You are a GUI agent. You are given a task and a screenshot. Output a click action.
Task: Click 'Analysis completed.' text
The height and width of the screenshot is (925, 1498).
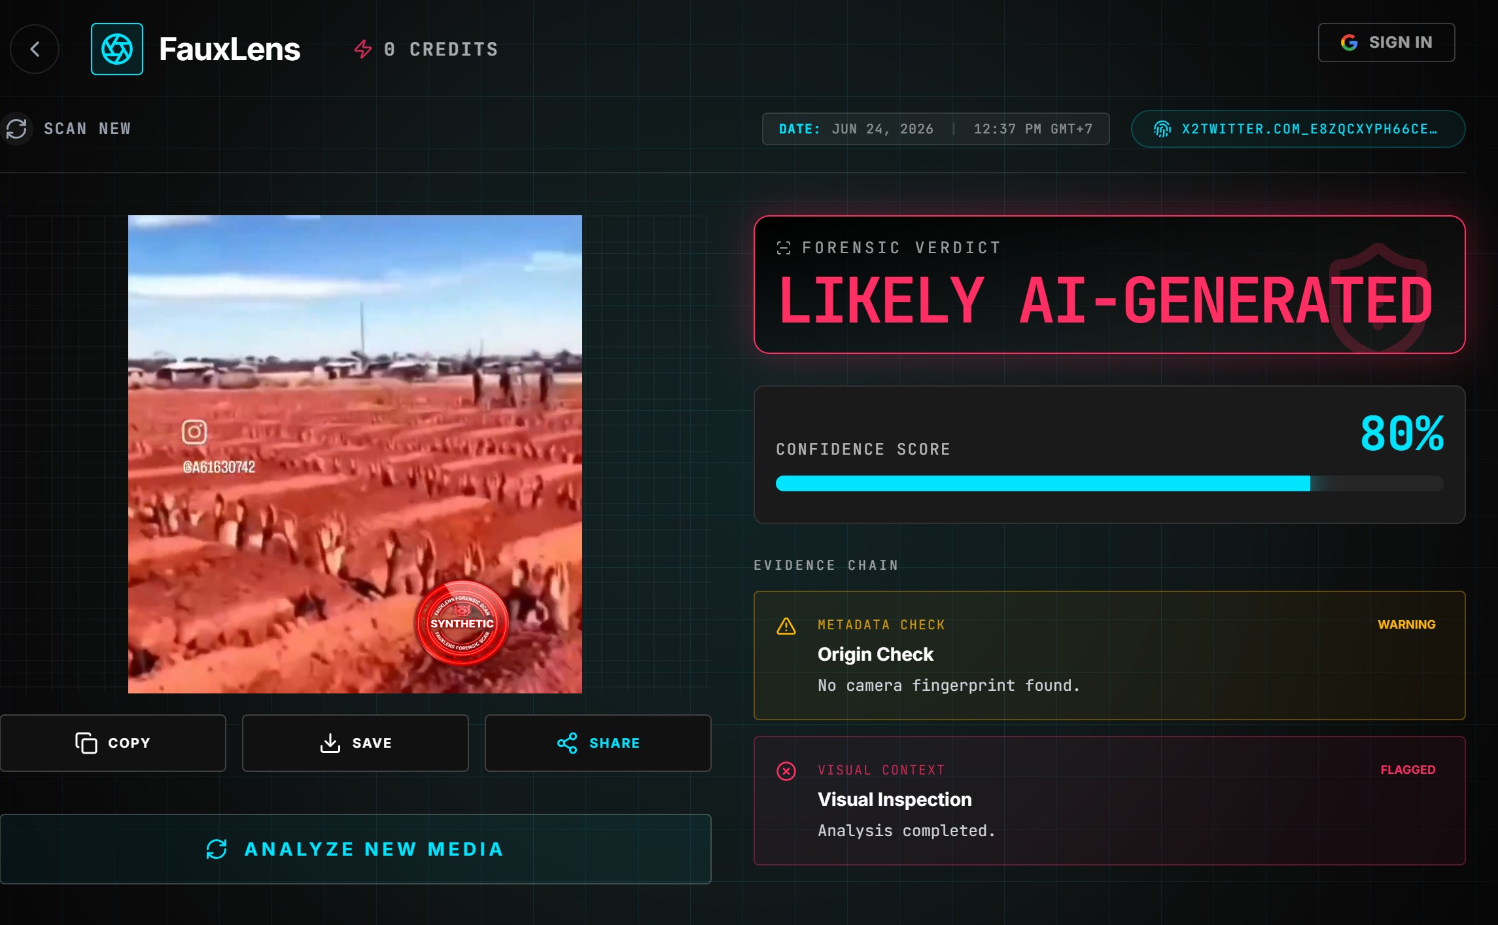point(907,831)
